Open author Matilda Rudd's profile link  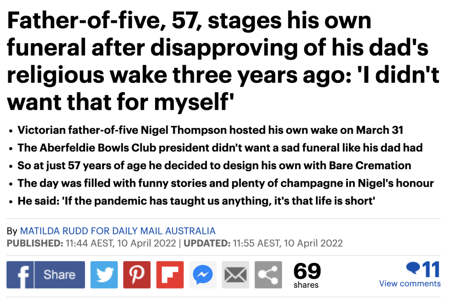click(117, 231)
